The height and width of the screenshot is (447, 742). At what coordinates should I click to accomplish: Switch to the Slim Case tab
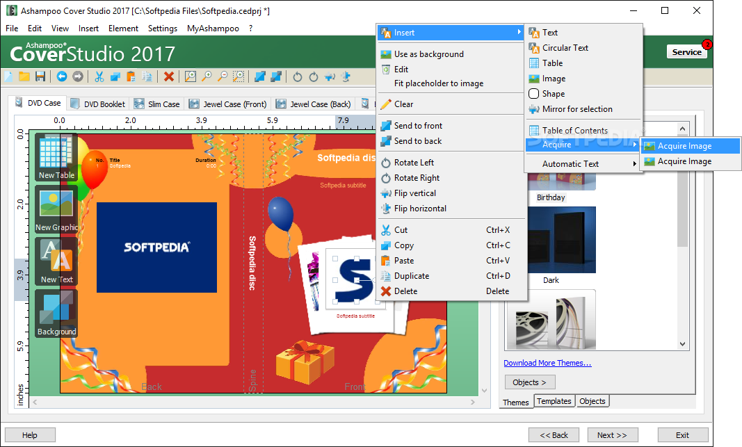tap(157, 104)
